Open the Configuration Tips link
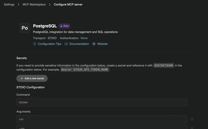This screenshot has width=208, height=129. (50, 44)
